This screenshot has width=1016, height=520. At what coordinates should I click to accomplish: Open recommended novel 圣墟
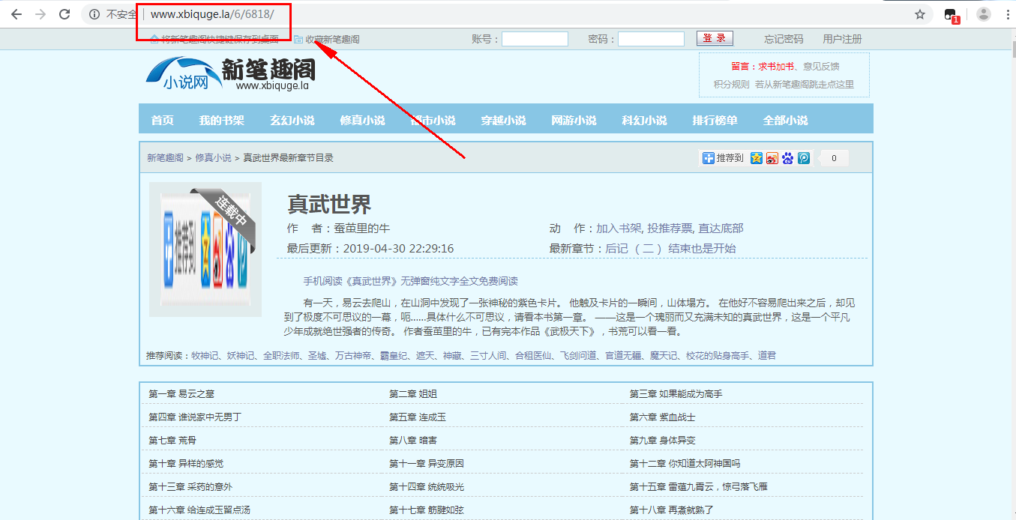click(317, 355)
